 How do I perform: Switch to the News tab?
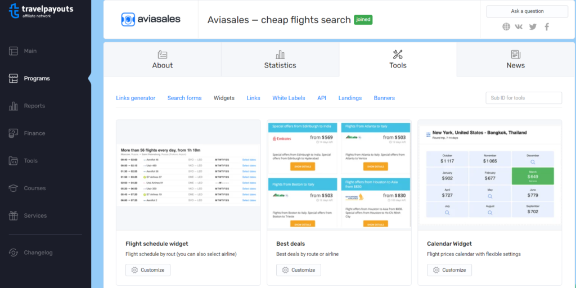coord(516,60)
